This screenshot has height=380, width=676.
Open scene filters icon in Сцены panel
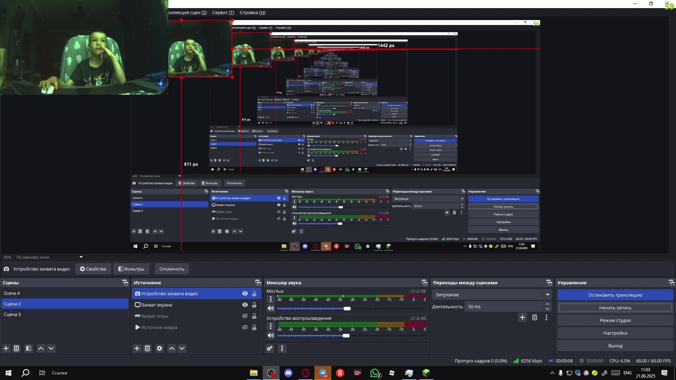pyautogui.click(x=29, y=348)
